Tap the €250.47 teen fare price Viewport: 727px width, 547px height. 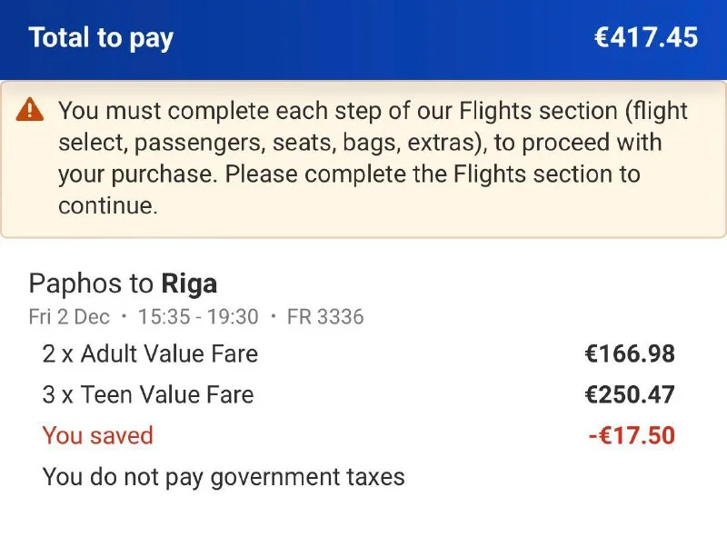[630, 395]
